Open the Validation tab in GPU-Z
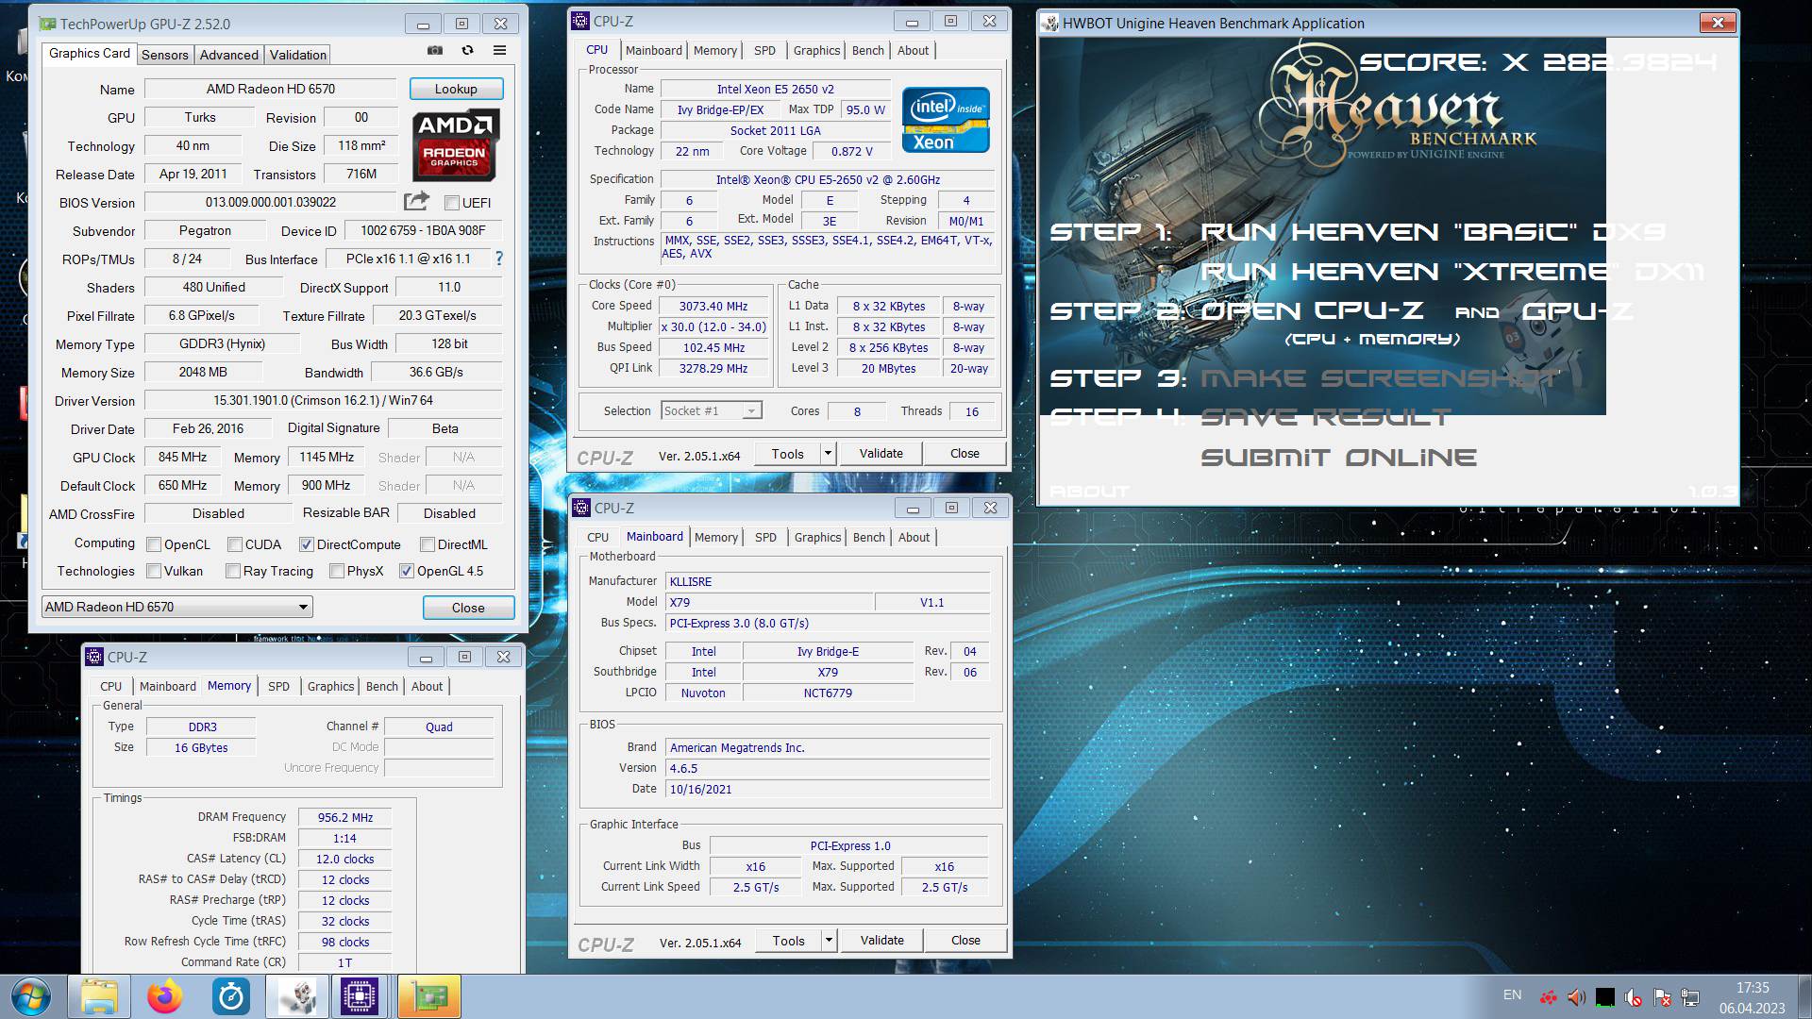Image resolution: width=1812 pixels, height=1019 pixels. click(x=297, y=55)
